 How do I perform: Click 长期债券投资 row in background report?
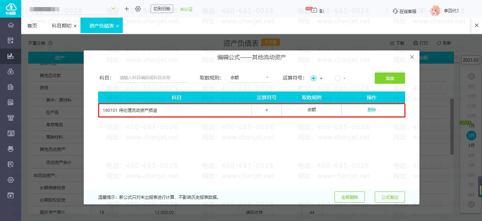(52, 188)
